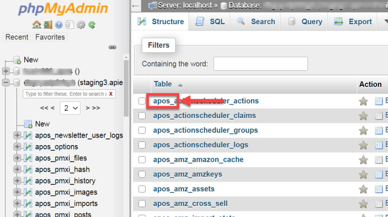Check the apos_actionscheduler_actions checkbox

(142, 101)
